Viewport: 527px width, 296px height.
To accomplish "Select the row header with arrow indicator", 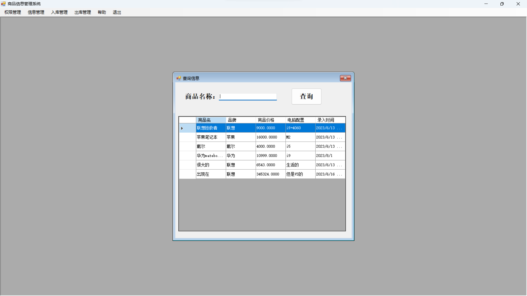I will click(x=187, y=128).
